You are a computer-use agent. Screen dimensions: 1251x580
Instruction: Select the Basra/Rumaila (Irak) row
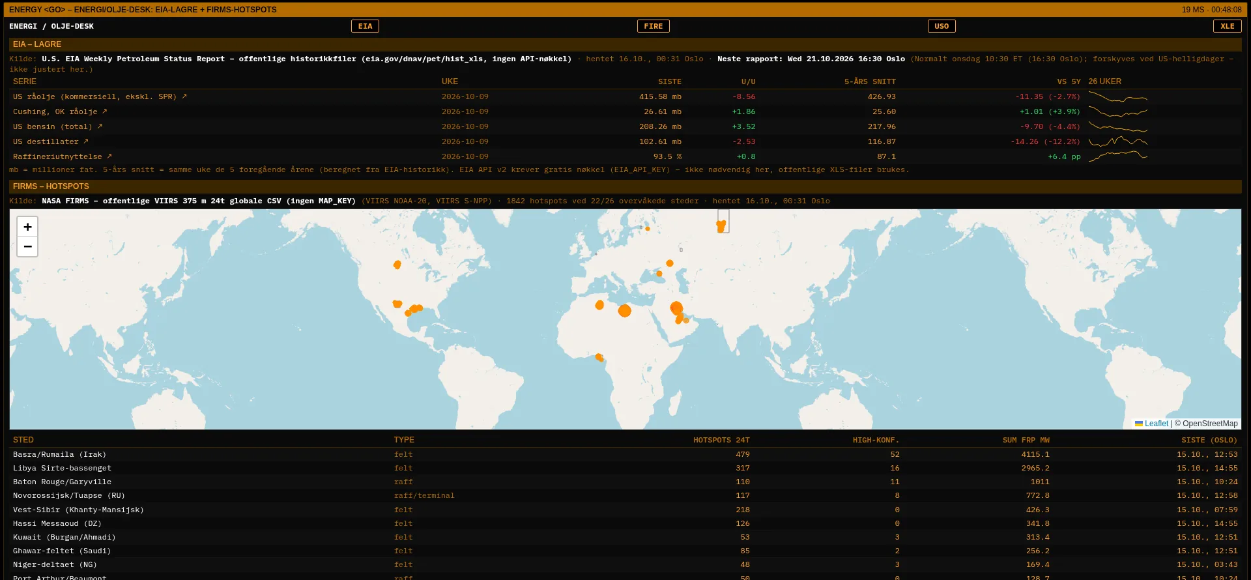pos(625,454)
